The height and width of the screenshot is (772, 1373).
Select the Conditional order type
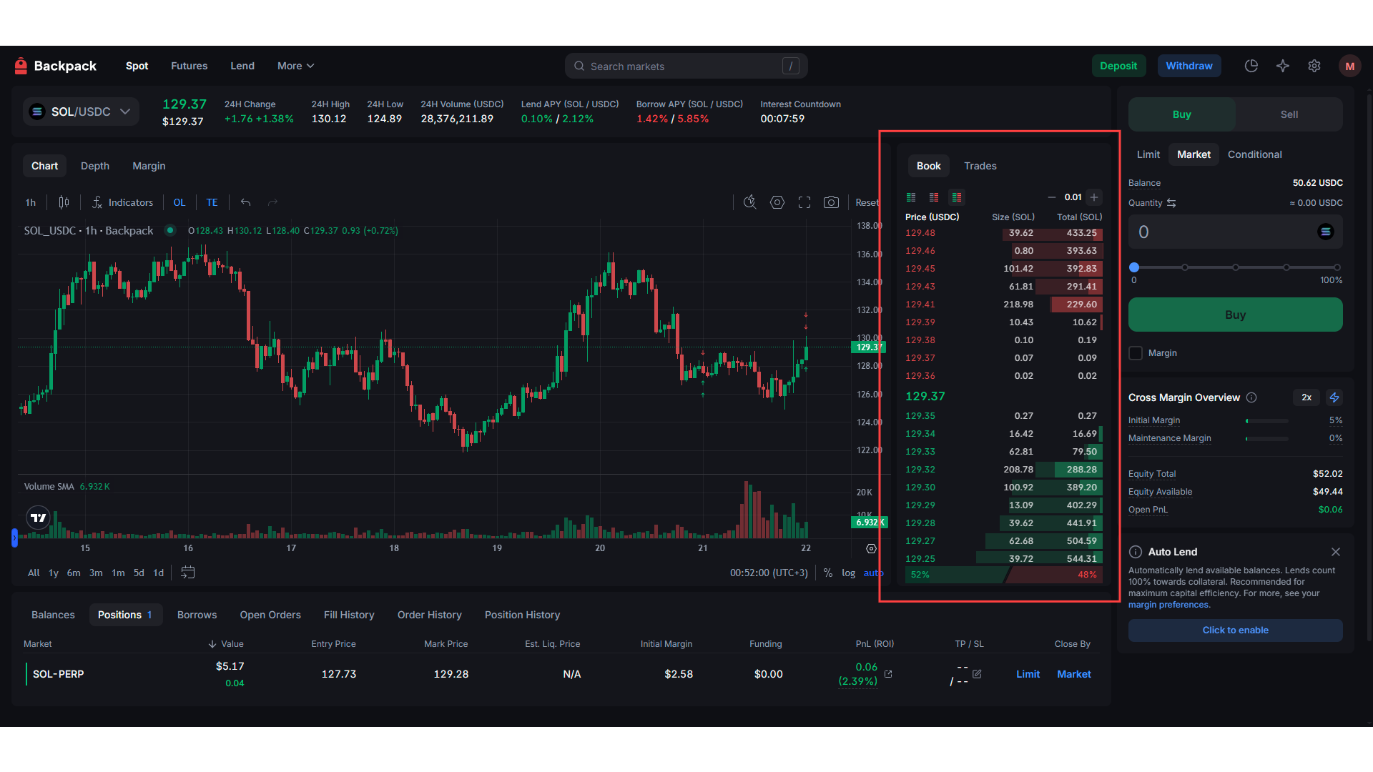(x=1255, y=154)
